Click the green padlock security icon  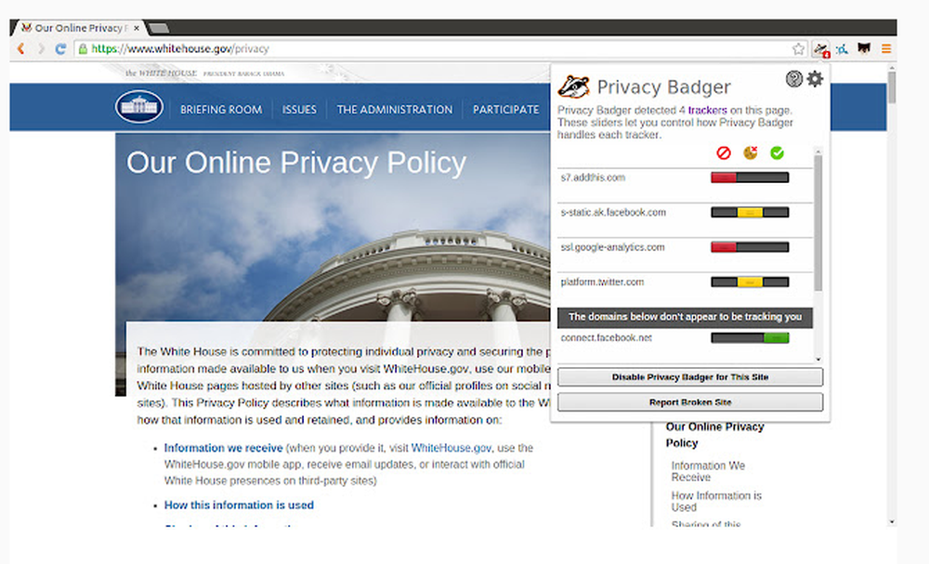[x=83, y=48]
